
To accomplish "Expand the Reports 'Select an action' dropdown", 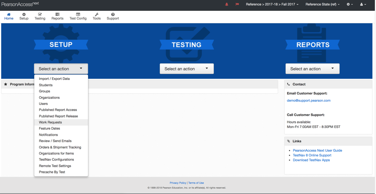I will coord(312,69).
